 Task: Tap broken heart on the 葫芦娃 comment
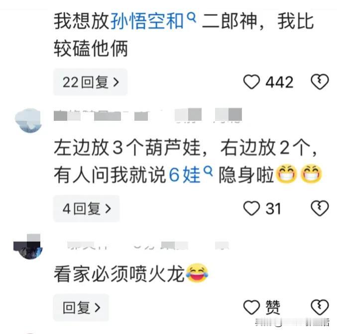[320, 208]
